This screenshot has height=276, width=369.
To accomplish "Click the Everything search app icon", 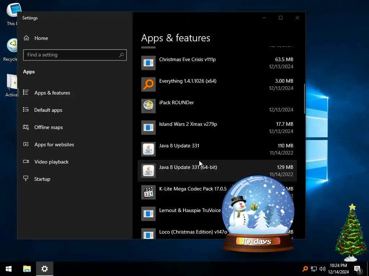I will point(148,84).
